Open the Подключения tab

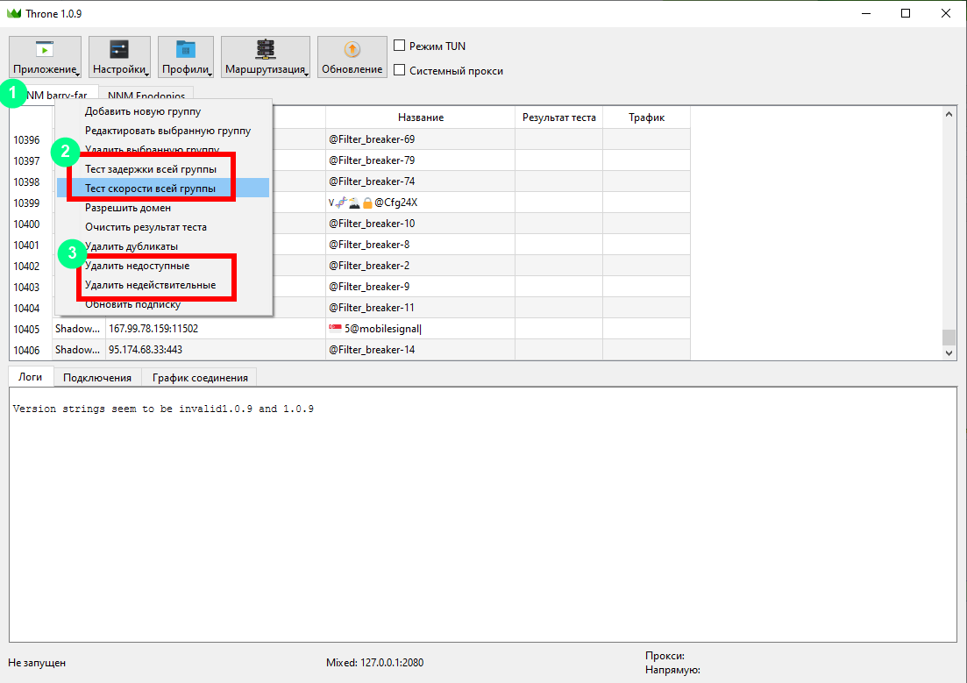tap(97, 378)
